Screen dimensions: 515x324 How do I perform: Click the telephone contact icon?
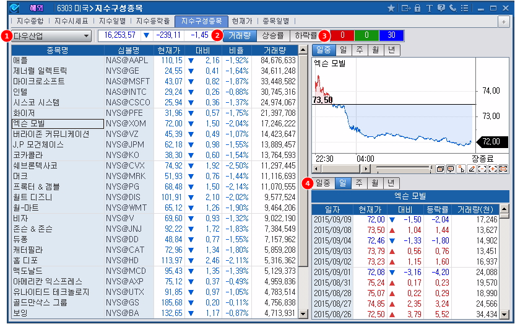453,8
